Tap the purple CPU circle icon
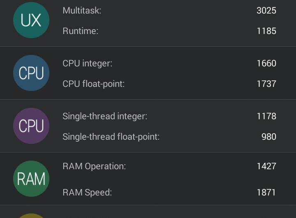Image resolution: width=296 pixels, height=218 pixels. [31, 126]
